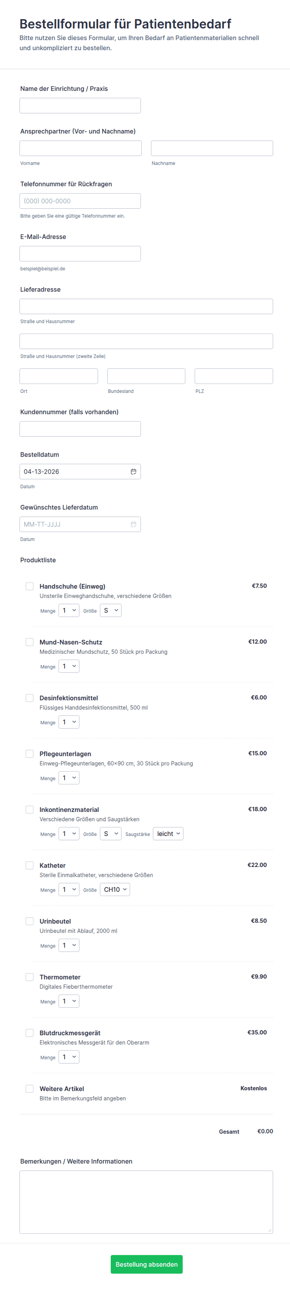Viewport: 290px width, 1289px height.
Task: Enable the Mund-Nasen-Schutz product checkbox
Action: click(29, 642)
